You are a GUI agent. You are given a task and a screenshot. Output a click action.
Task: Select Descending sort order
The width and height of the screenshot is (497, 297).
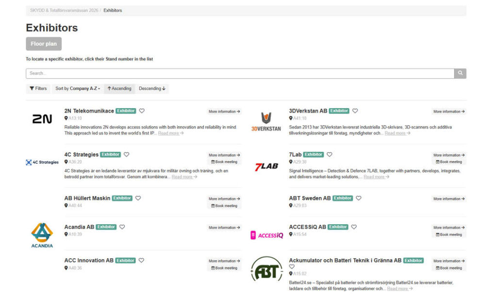pos(152,89)
